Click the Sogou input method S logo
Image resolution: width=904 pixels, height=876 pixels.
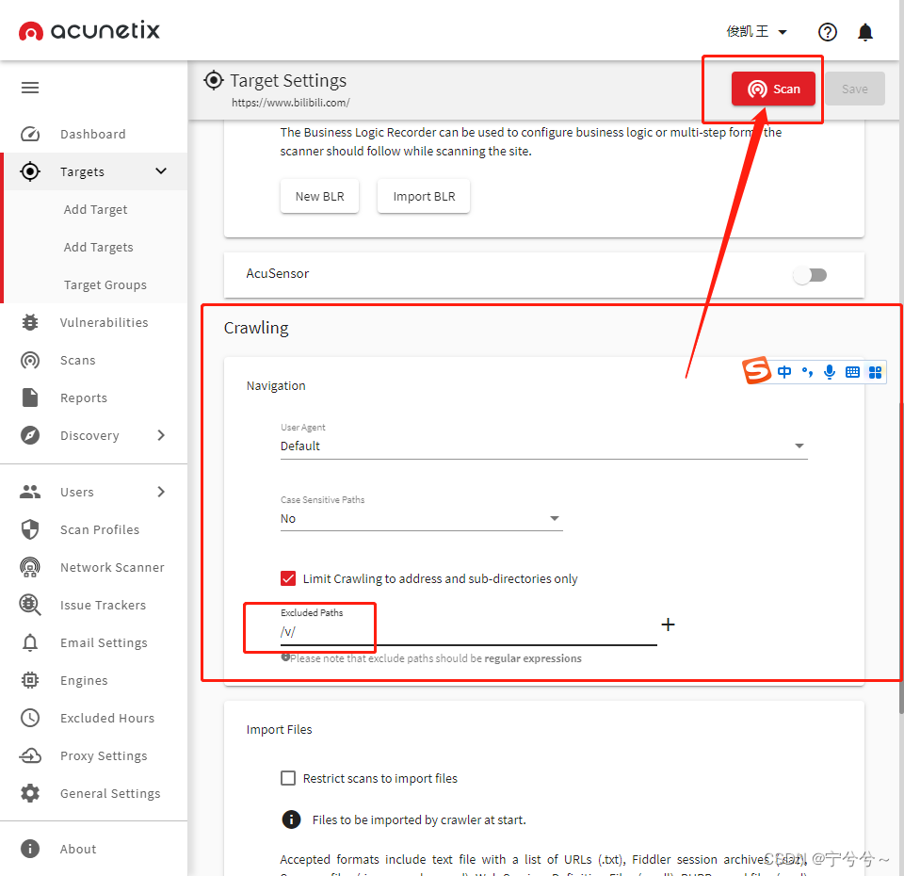756,370
